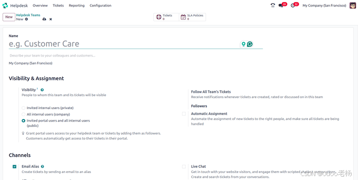Discard changes with the X icon

click(x=51, y=19)
